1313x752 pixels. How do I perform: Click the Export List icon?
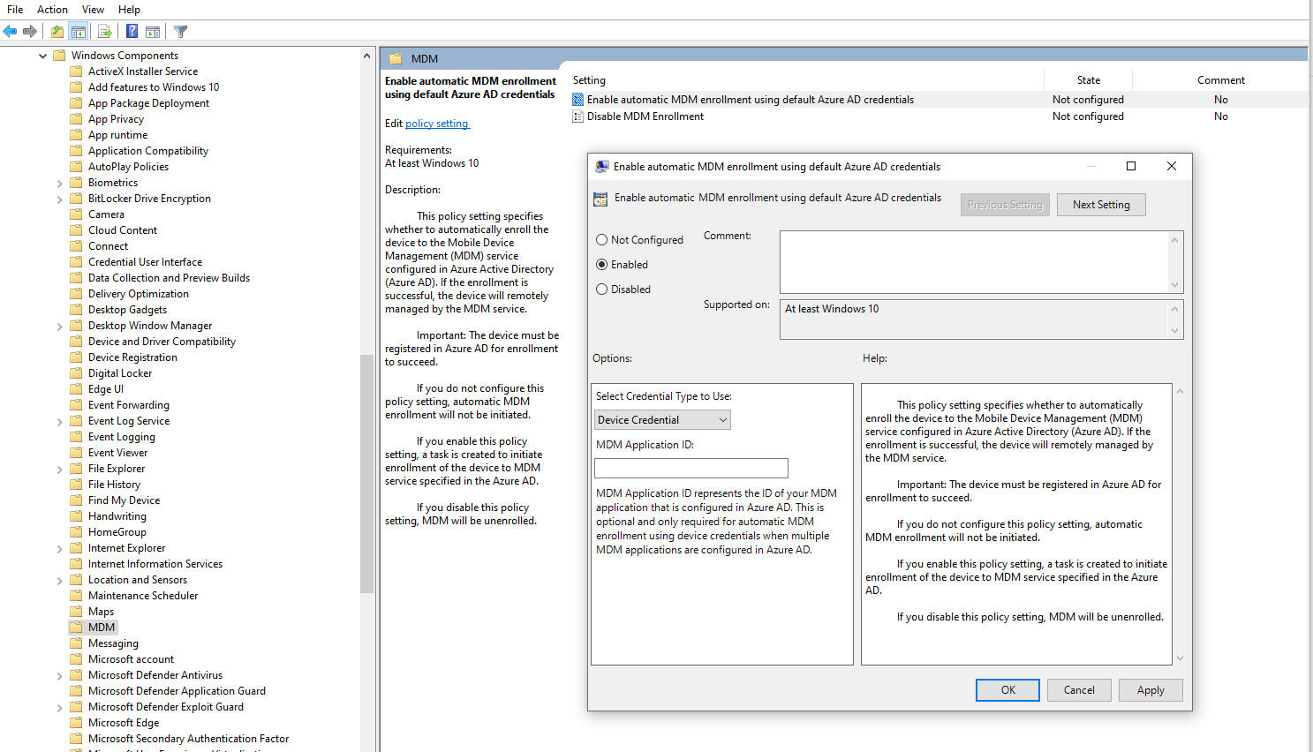(104, 31)
